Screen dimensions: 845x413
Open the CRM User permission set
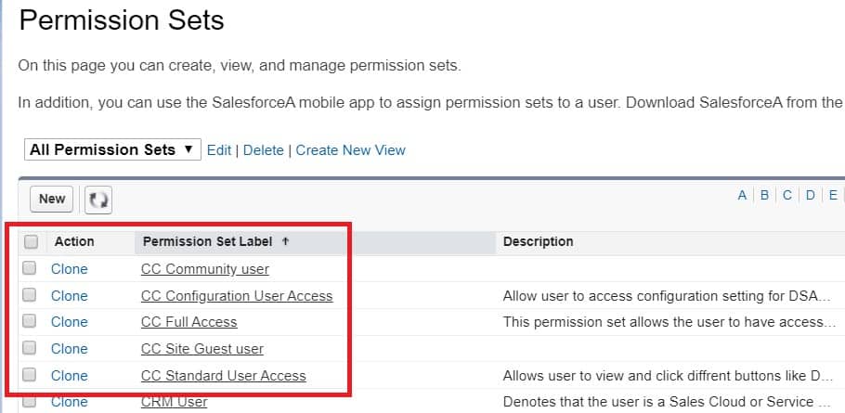pos(174,402)
